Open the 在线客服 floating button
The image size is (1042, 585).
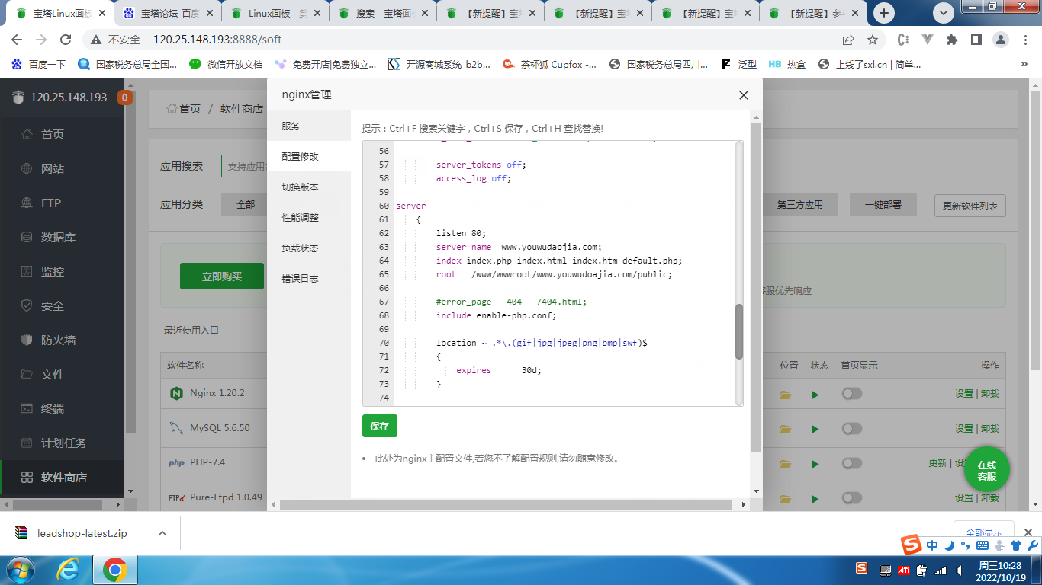987,471
